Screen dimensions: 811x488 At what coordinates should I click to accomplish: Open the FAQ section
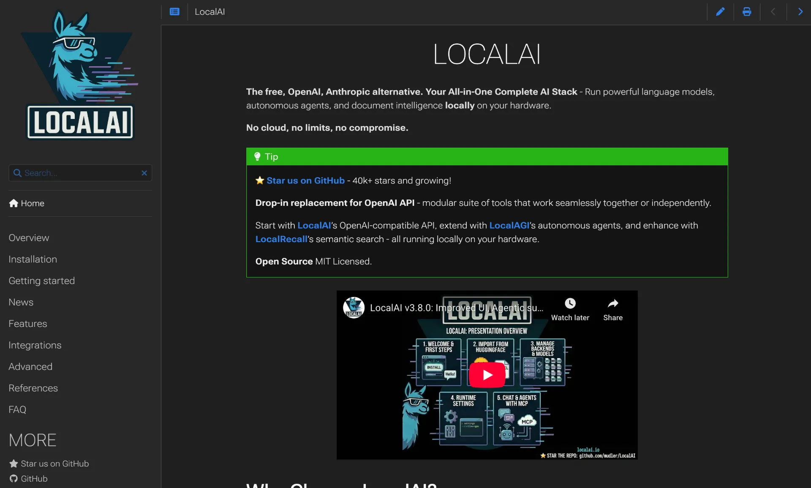pyautogui.click(x=17, y=409)
